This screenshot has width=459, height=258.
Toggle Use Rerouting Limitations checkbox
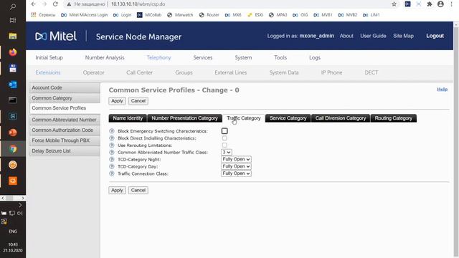coord(224,145)
